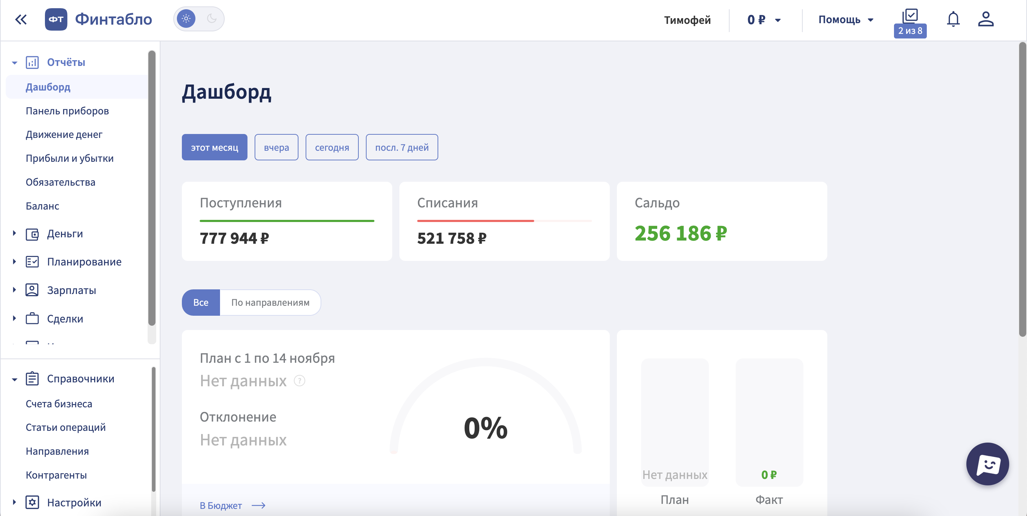Image resolution: width=1027 pixels, height=516 pixels.
Task: Collapse the Отчёты section triangle
Action: pos(14,63)
